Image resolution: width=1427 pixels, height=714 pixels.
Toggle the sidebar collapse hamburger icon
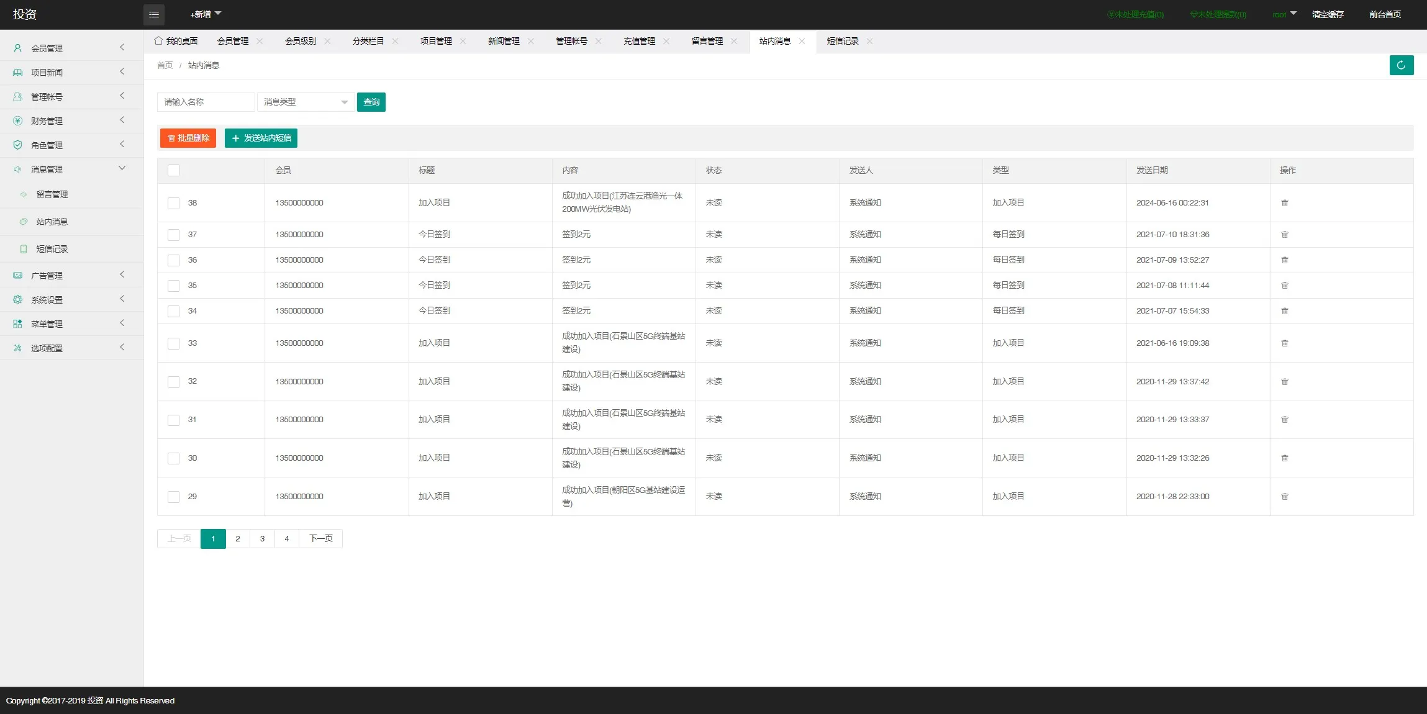tap(154, 14)
